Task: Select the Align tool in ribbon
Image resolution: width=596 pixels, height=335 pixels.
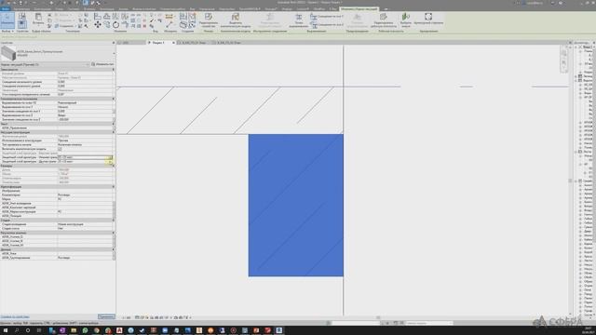Action: coord(98,17)
